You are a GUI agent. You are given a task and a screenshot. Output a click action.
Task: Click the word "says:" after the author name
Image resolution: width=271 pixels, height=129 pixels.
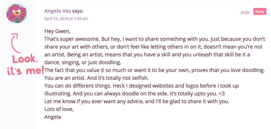(x=78, y=11)
